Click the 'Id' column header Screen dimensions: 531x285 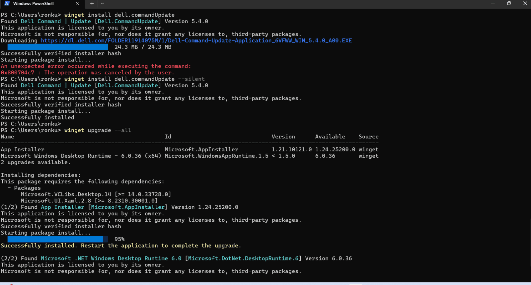(x=168, y=137)
